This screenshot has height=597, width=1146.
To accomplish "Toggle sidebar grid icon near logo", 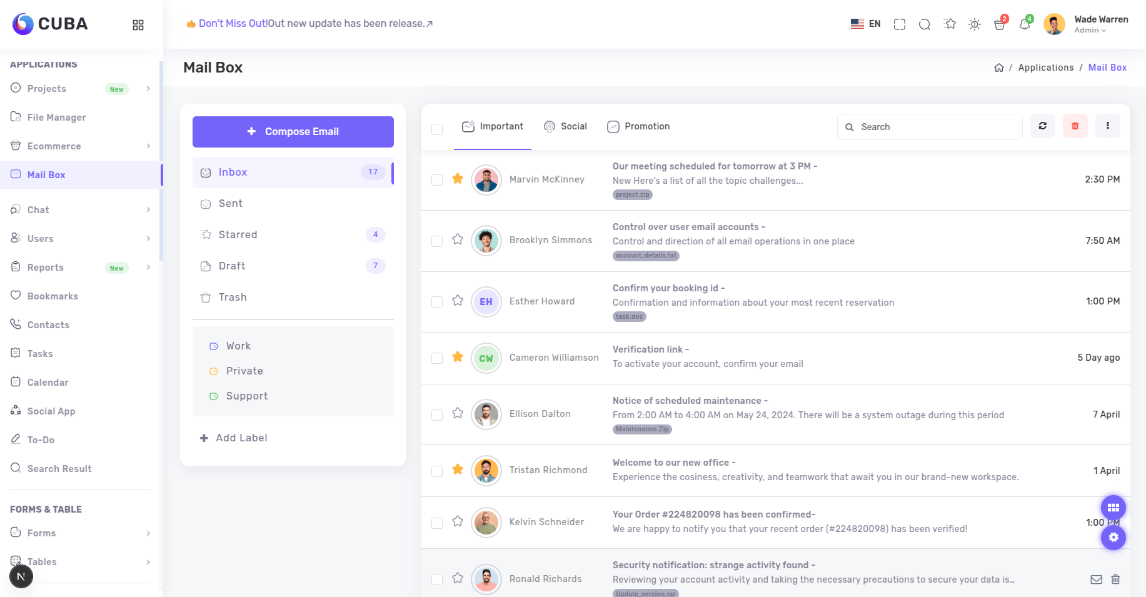I will [138, 25].
